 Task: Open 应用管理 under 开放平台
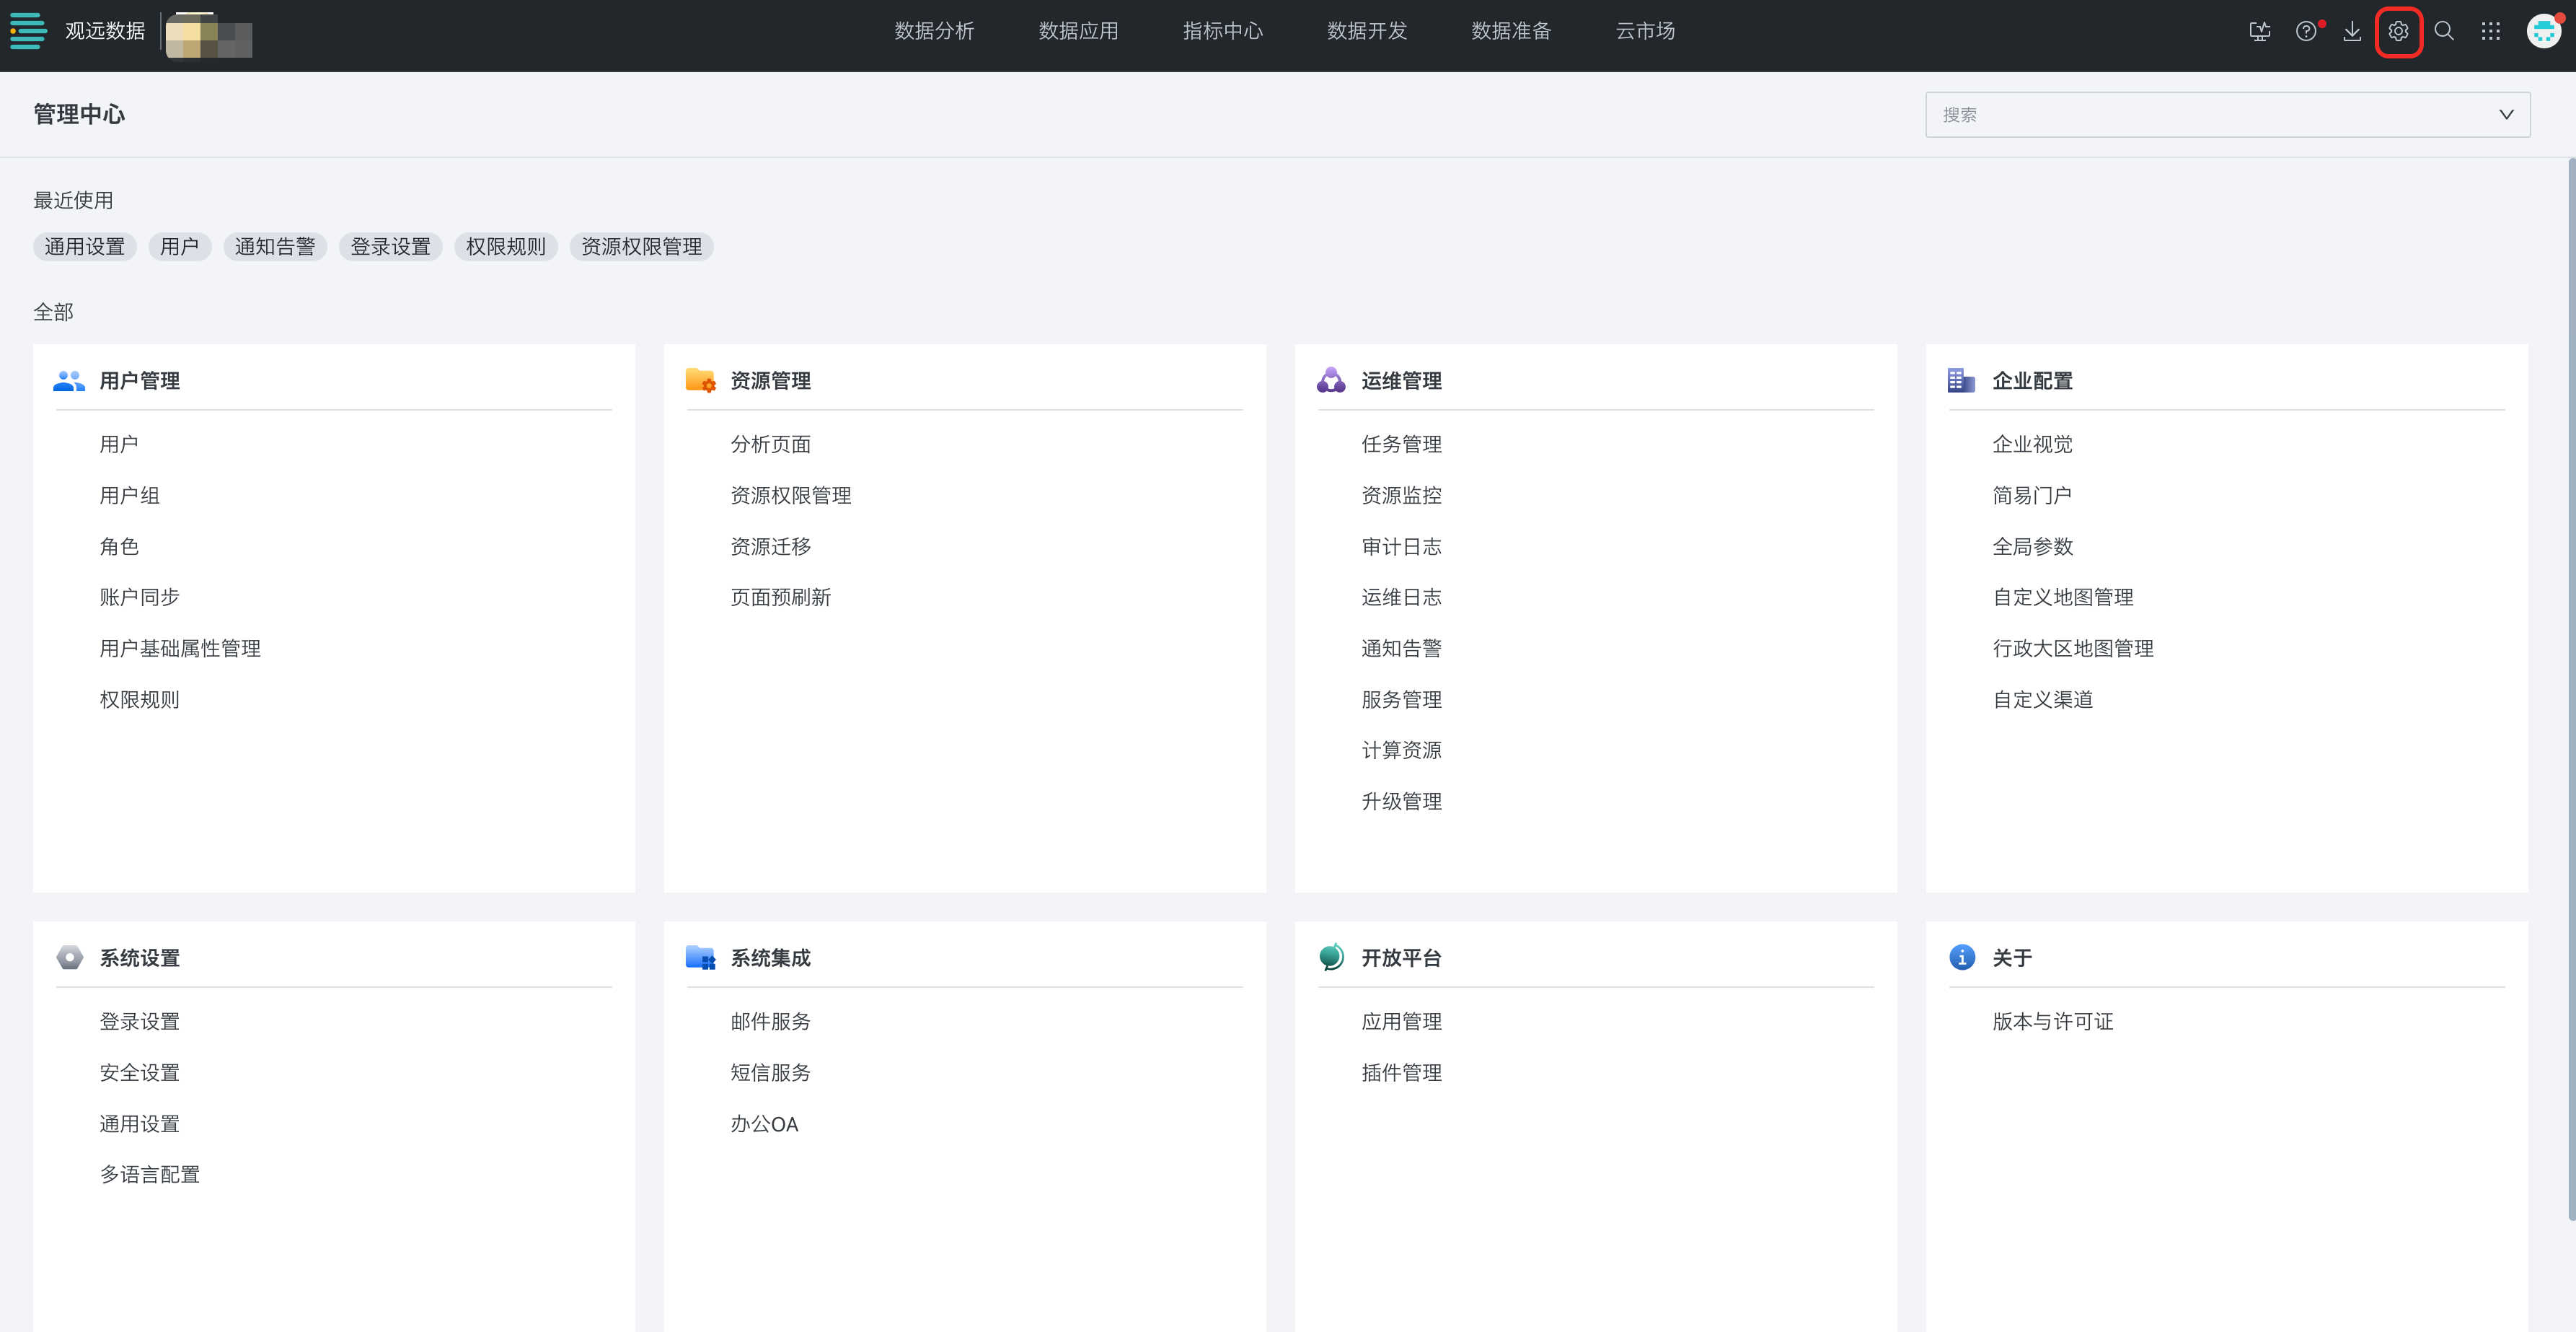pyautogui.click(x=1401, y=1022)
